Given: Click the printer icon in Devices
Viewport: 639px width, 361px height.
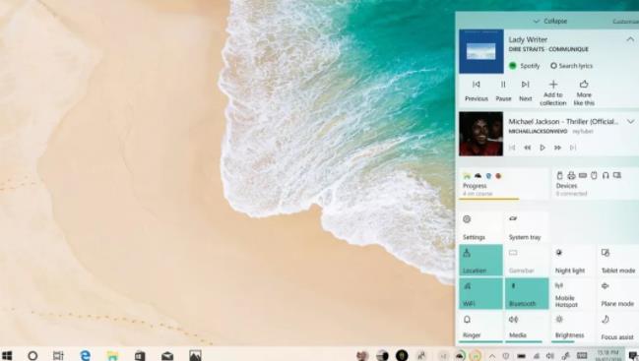Looking at the screenshot, I should point(571,175).
